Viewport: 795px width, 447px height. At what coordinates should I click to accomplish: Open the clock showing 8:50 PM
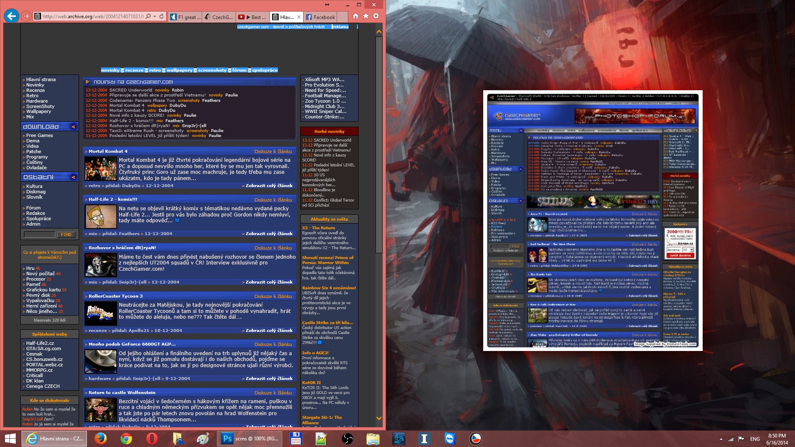pyautogui.click(x=777, y=439)
